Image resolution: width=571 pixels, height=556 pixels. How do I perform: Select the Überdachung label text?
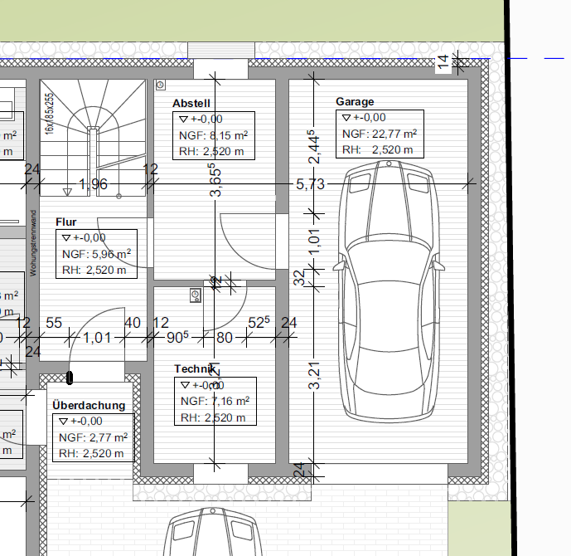[x=89, y=405]
